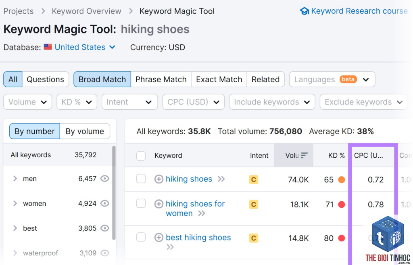
Task: Expand the waterproof keyword group
Action: click(15, 253)
